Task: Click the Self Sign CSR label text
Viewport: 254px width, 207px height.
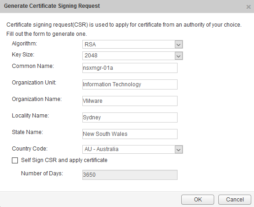Action: point(64,160)
